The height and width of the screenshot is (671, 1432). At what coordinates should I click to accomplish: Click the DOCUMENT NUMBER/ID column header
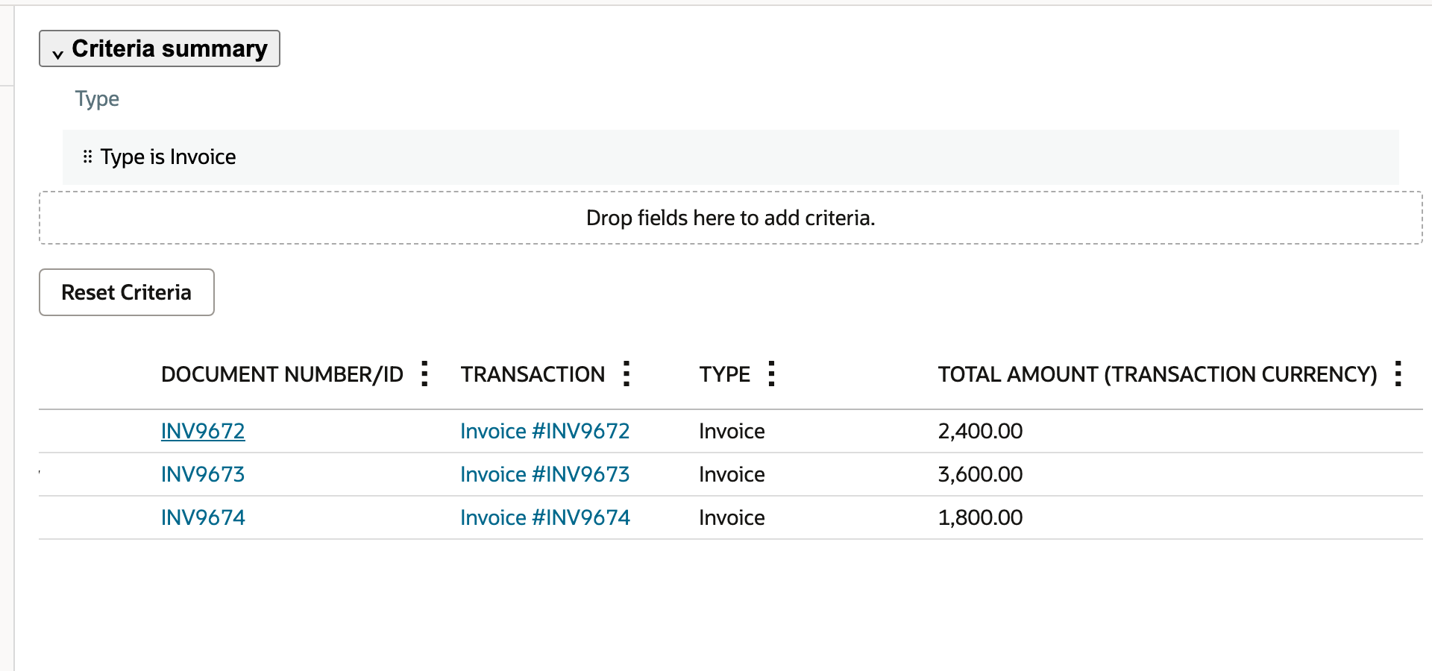pos(282,374)
